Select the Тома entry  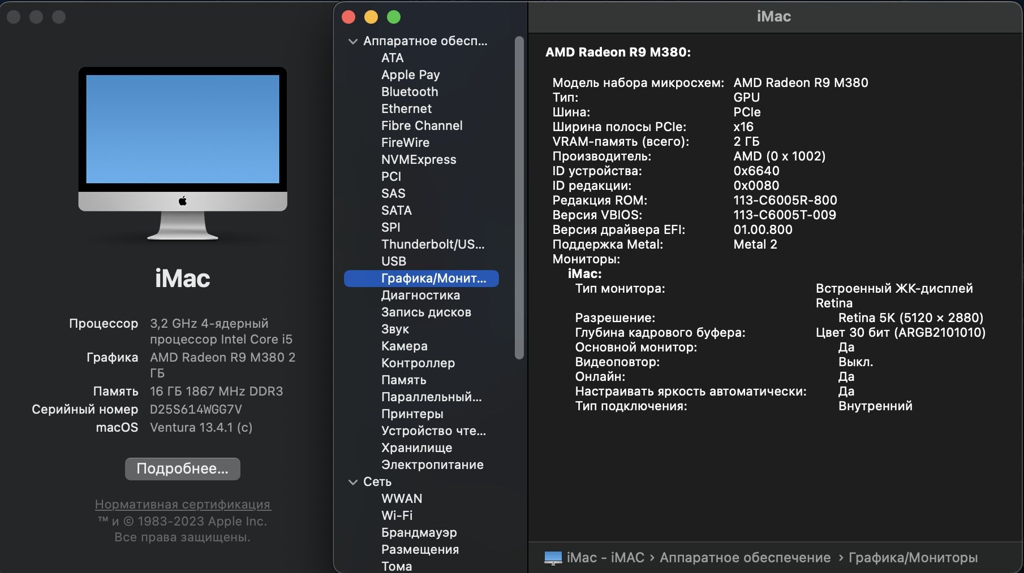click(396, 566)
